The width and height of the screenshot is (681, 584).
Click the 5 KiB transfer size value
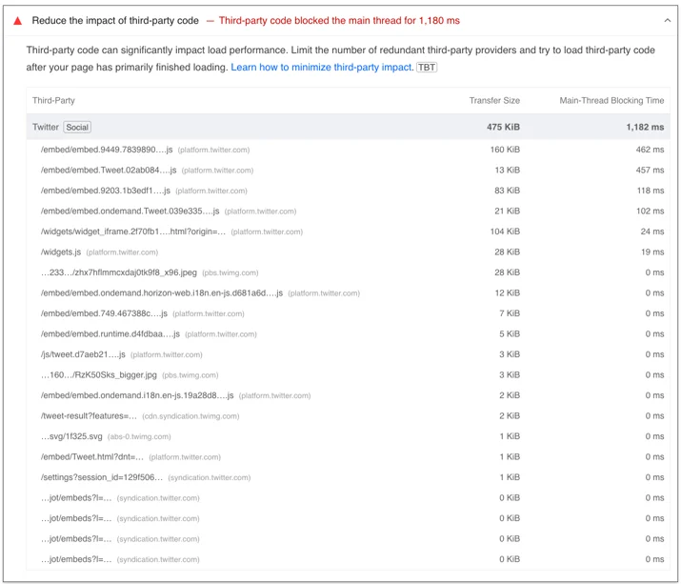[x=510, y=333]
